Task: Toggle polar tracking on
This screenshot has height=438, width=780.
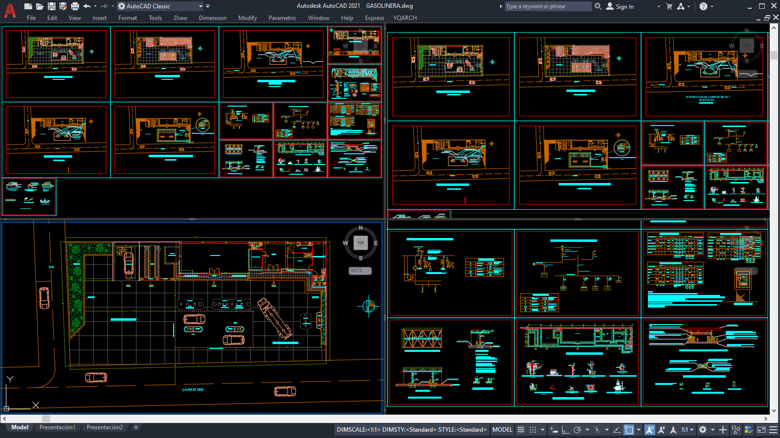Action: [x=578, y=430]
